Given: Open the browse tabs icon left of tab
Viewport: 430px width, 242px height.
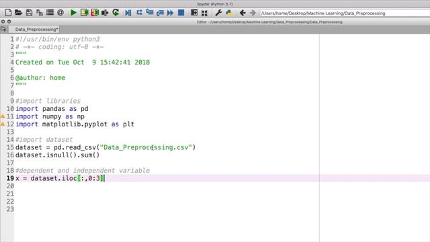Looking at the screenshot, I should point(3,29).
